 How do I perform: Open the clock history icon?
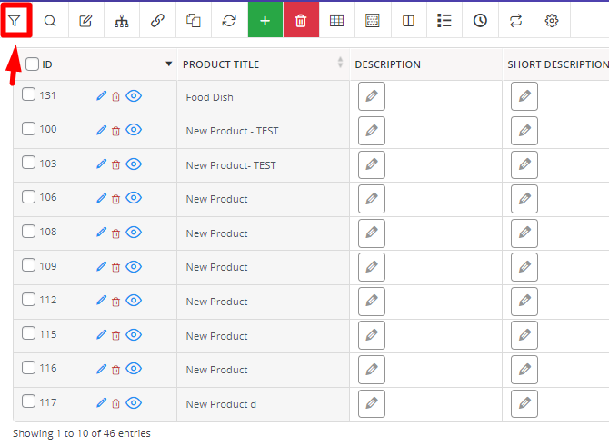[480, 21]
